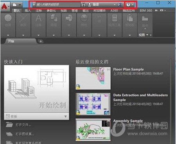Click the 打开文件... link
Viewport: 176px width, 144px height.
click(23, 125)
